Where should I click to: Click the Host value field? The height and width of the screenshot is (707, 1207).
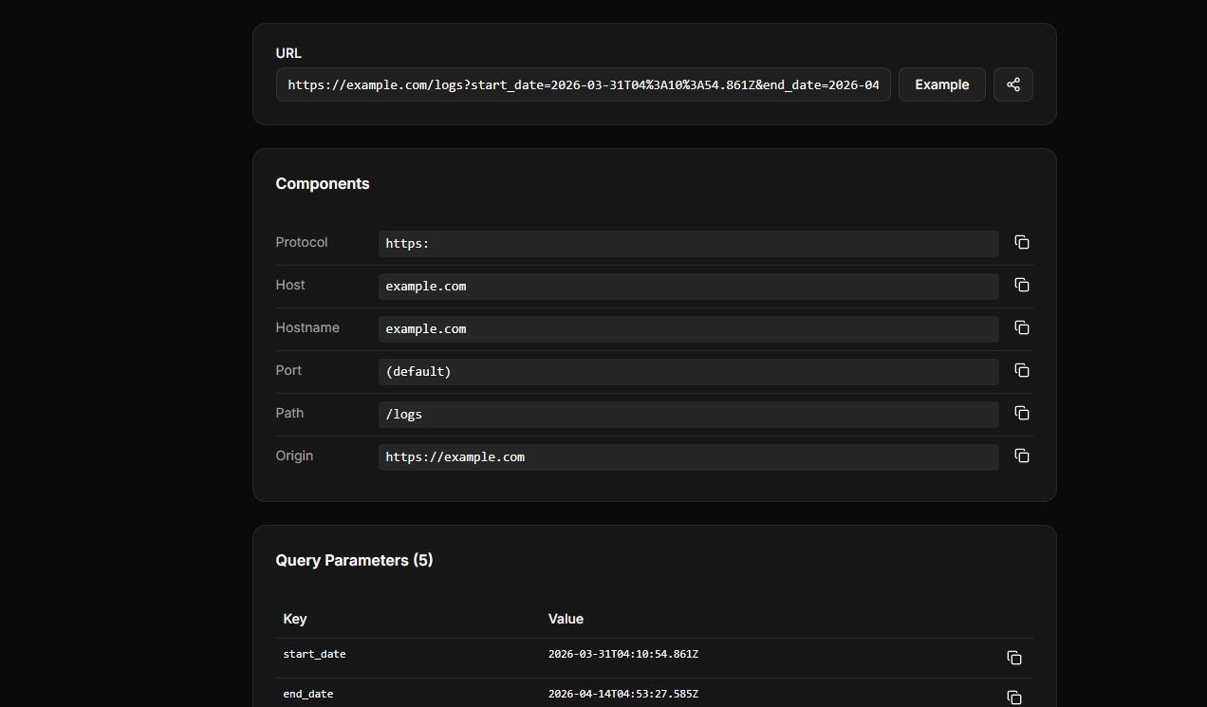[x=688, y=286]
